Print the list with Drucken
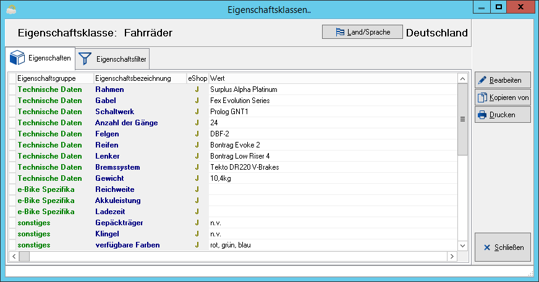This screenshot has width=539, height=282. [503, 115]
